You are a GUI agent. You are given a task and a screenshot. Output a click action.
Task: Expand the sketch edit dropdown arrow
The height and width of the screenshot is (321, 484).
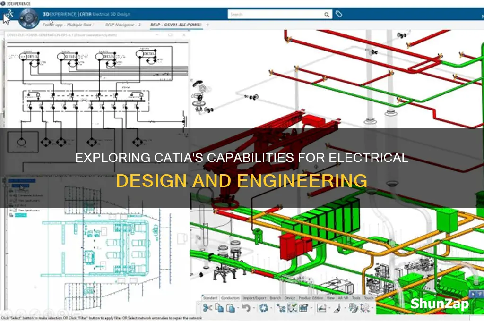[329, 308]
